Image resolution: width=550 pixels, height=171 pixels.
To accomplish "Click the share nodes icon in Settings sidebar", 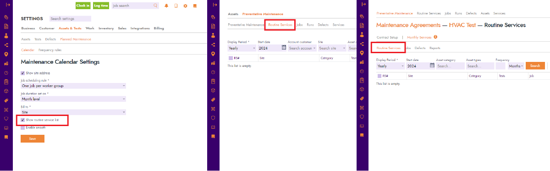I will click(x=6, y=44).
